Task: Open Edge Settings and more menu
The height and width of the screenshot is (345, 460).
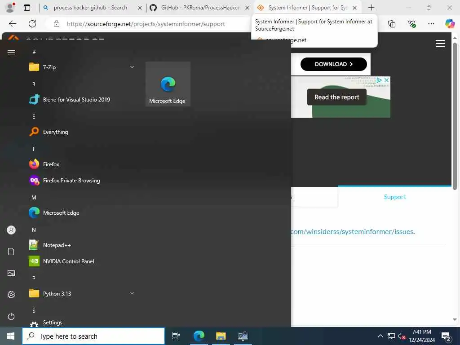Action: (x=431, y=24)
